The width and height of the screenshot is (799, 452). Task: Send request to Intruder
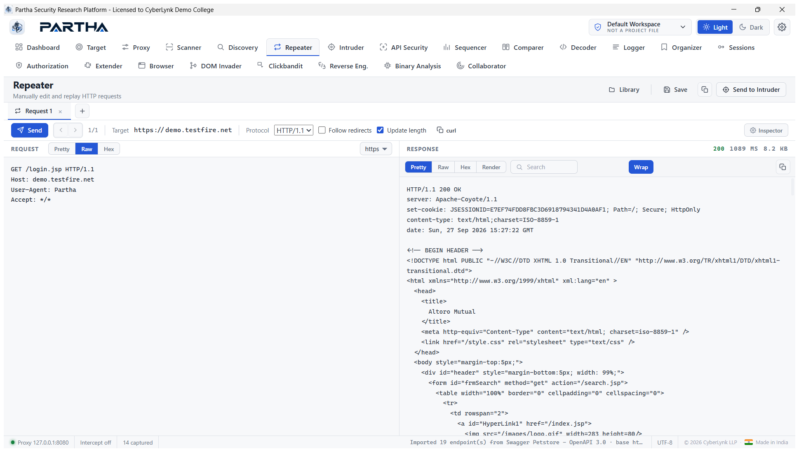tap(751, 90)
